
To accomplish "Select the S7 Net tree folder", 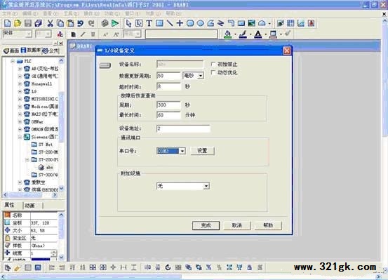I will click(x=42, y=145).
